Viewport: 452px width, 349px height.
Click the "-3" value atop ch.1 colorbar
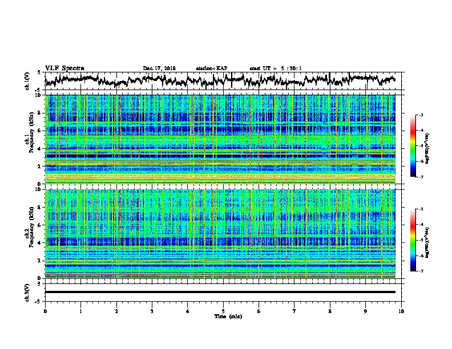[x=421, y=115]
